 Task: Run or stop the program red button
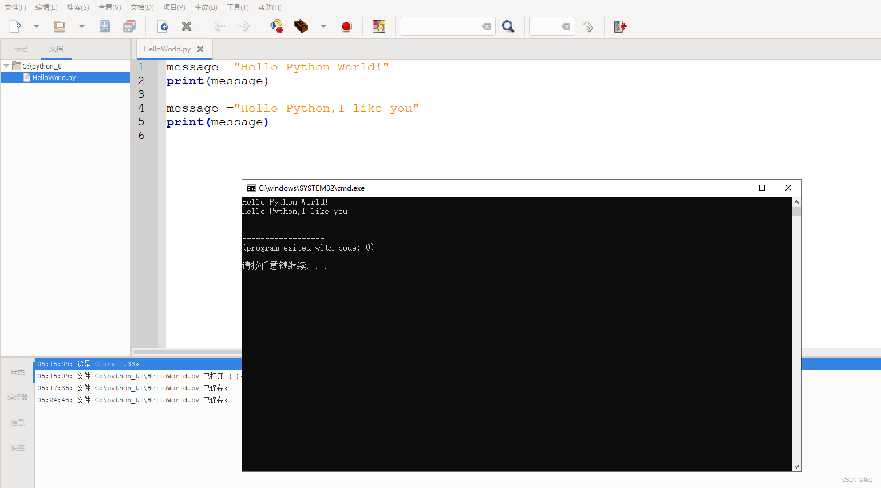click(x=346, y=26)
